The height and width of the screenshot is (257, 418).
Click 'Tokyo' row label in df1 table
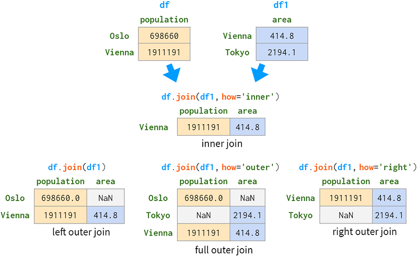pos(237,52)
